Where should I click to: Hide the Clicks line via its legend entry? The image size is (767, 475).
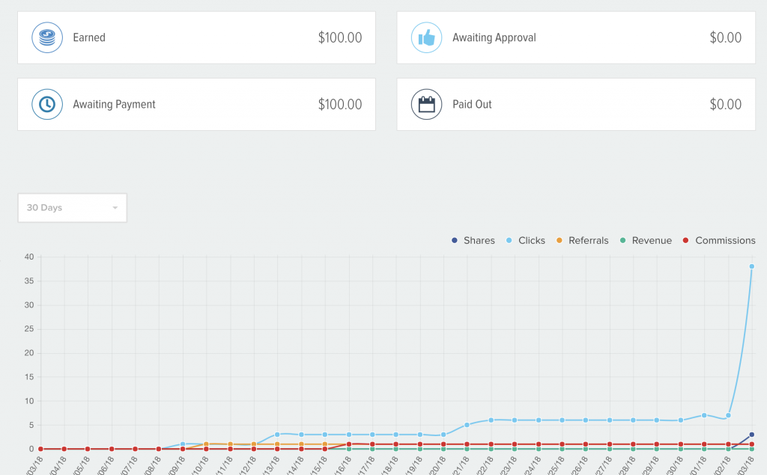tap(527, 240)
